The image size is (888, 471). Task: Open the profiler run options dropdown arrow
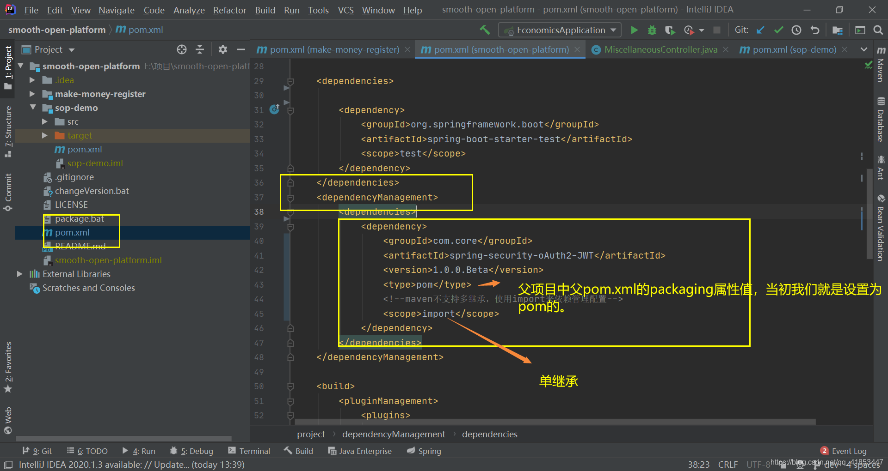702,30
